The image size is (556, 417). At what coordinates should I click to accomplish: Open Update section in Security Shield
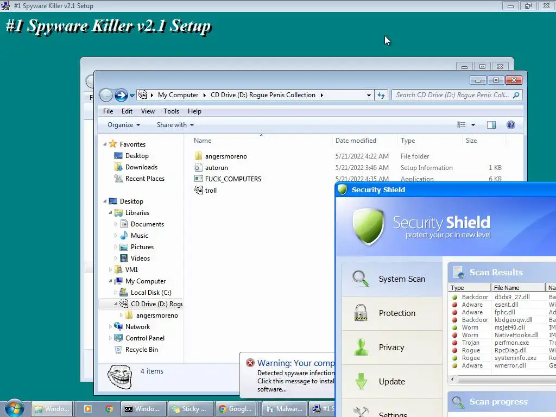[392, 382]
